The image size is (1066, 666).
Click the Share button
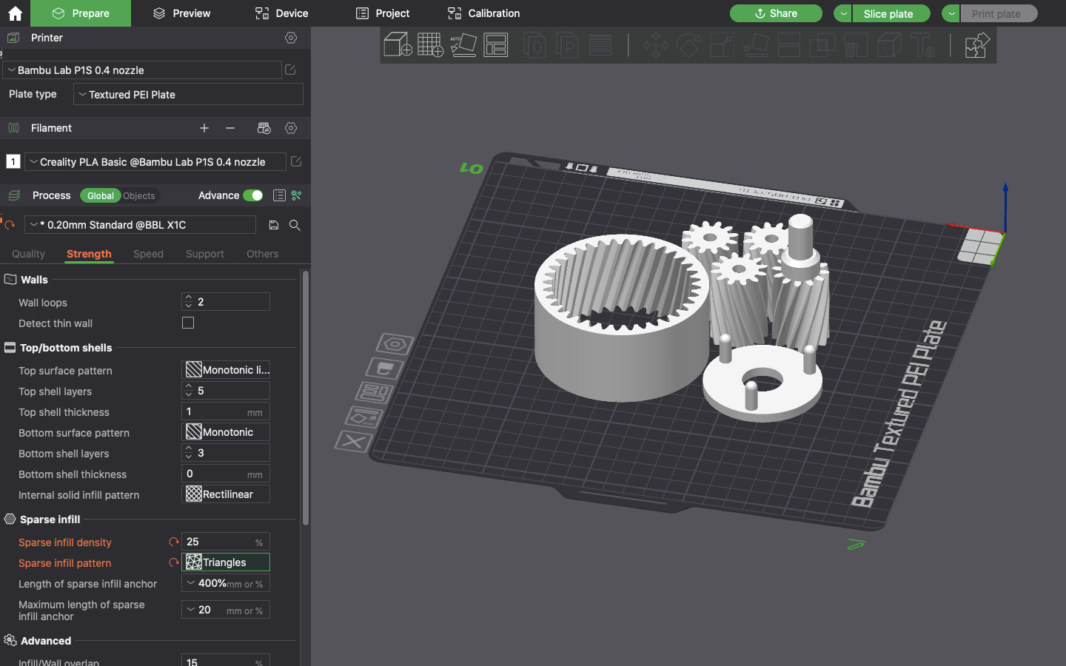pyautogui.click(x=776, y=13)
